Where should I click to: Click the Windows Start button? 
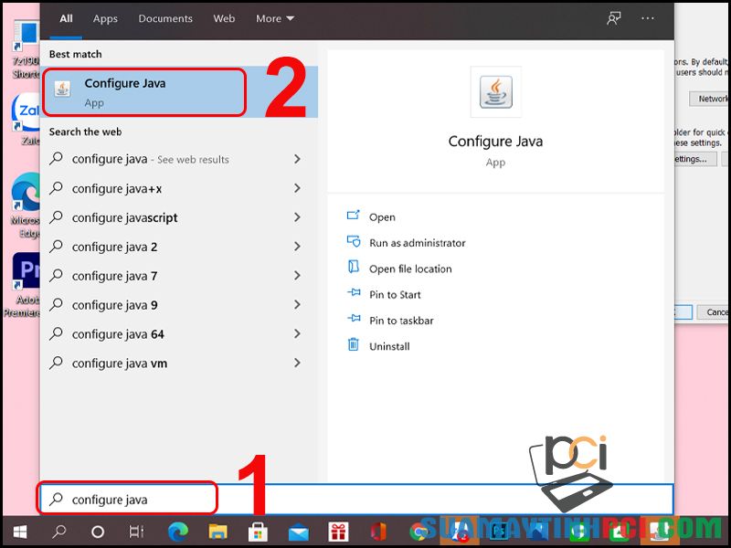tap(20, 530)
